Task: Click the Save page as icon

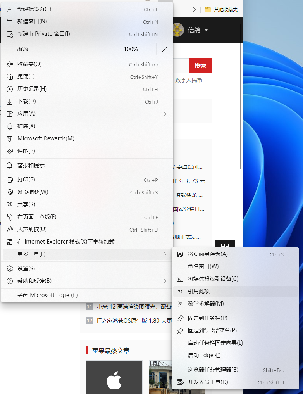Action: (x=180, y=254)
